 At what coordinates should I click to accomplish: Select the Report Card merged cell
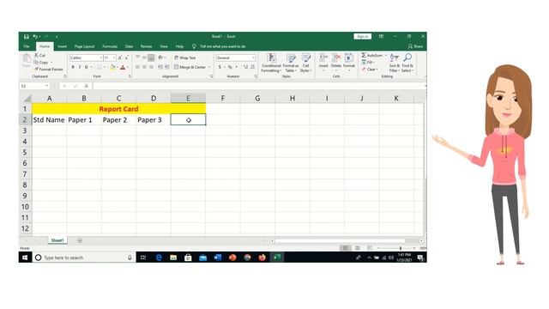(118, 109)
